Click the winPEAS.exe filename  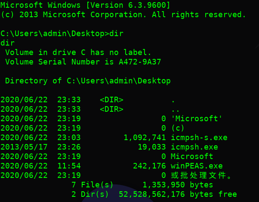(197, 166)
